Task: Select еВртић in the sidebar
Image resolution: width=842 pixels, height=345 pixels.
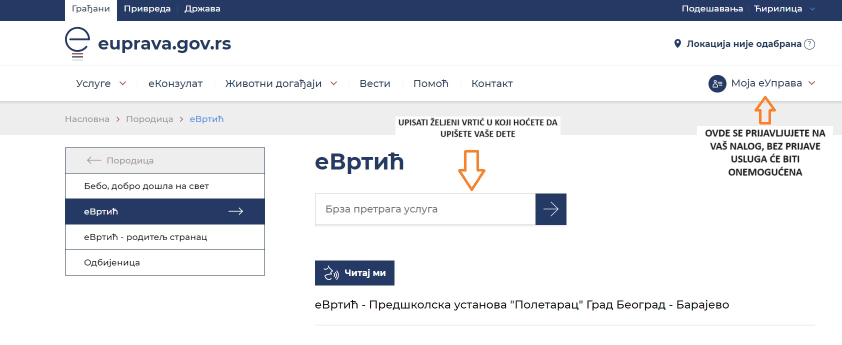Action: [x=165, y=211]
